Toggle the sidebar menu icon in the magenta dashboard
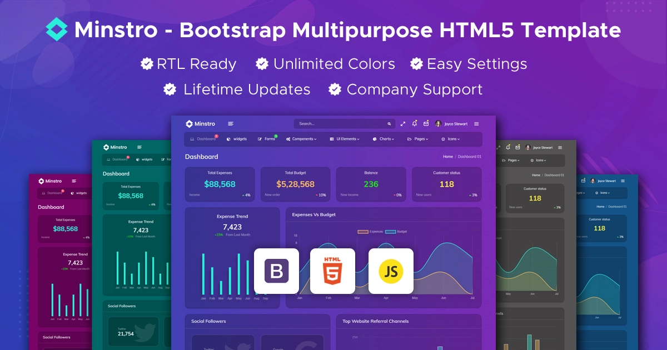This screenshot has height=350, width=667. (x=74, y=181)
